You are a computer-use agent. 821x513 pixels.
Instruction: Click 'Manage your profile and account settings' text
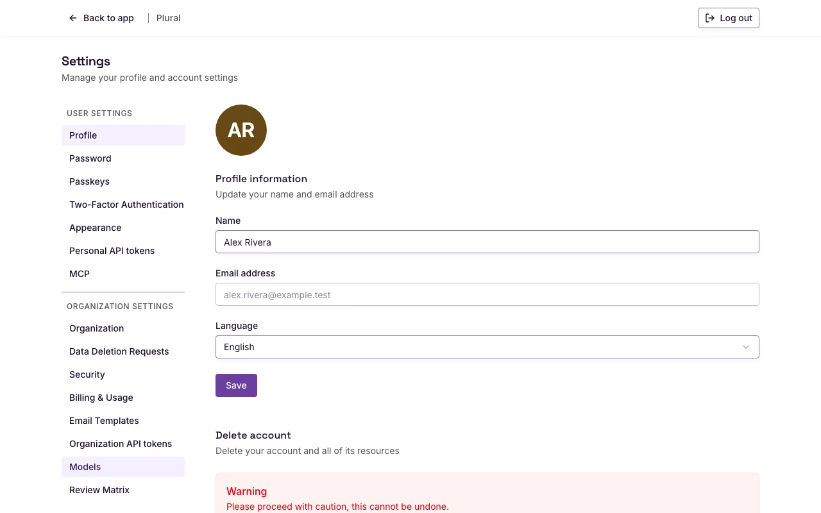click(149, 78)
